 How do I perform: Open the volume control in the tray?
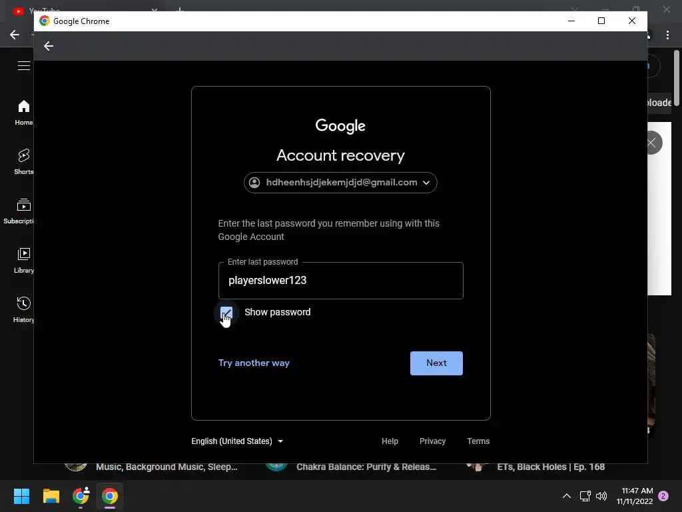point(601,496)
